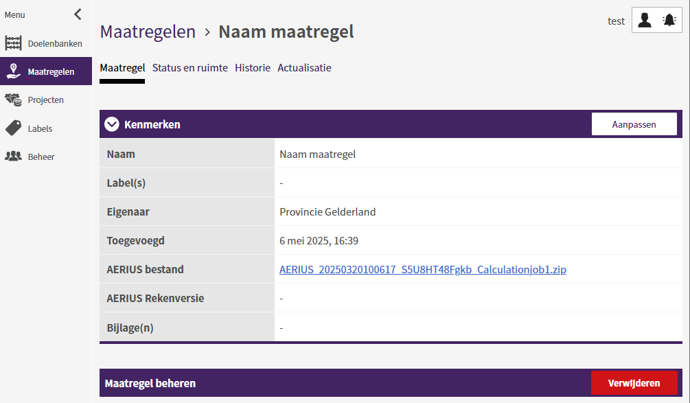Collapse the Kenmerken panel chevron

(111, 124)
